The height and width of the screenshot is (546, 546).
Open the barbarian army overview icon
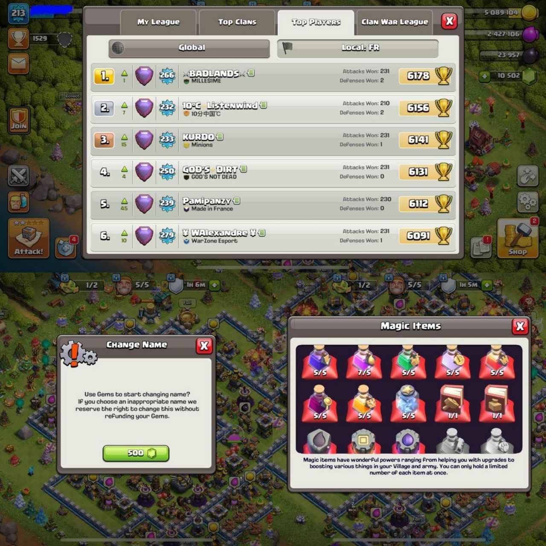click(x=18, y=202)
